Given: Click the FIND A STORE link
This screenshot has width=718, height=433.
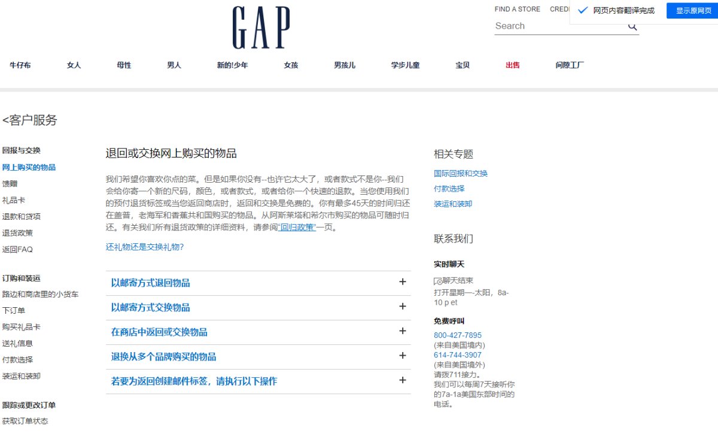Looking at the screenshot, I should [518, 9].
